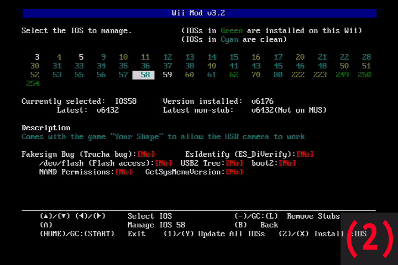Click Back option label
Image resolution: width=398 pixels, height=265 pixels.
click(x=269, y=225)
